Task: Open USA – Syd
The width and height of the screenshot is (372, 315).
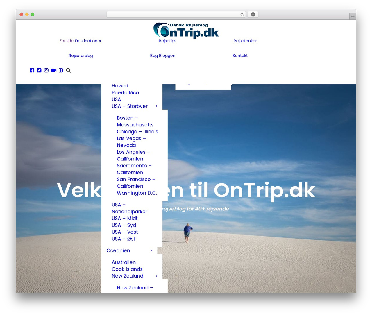Action: [x=124, y=225]
